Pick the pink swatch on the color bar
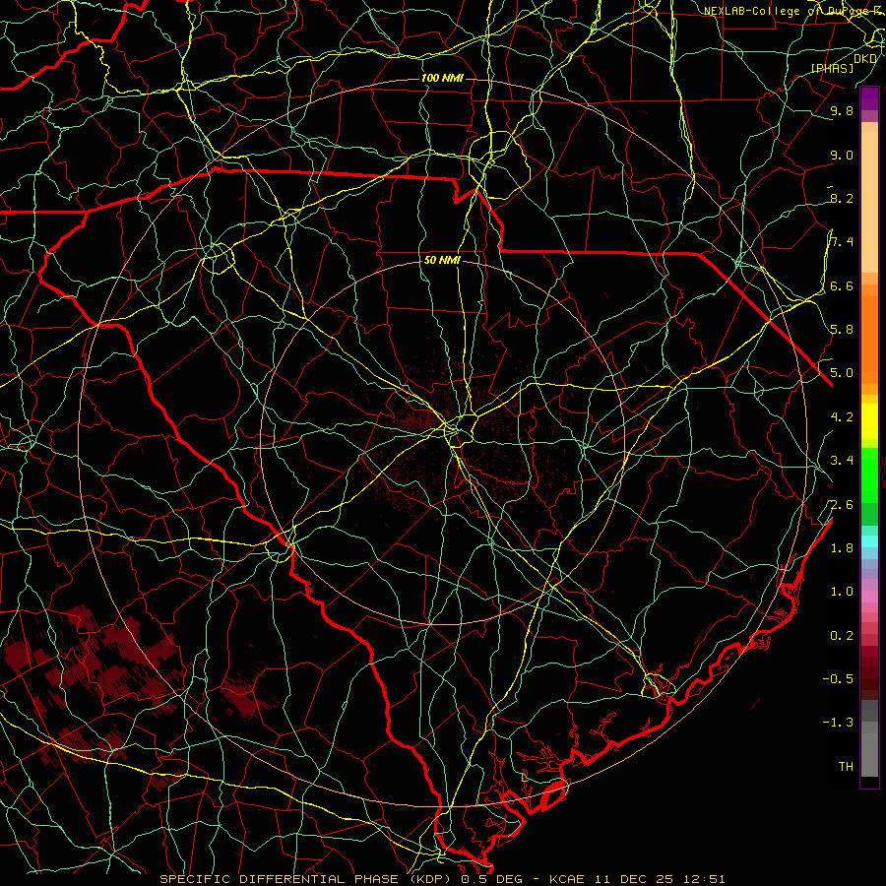The image size is (886, 886). [869, 597]
